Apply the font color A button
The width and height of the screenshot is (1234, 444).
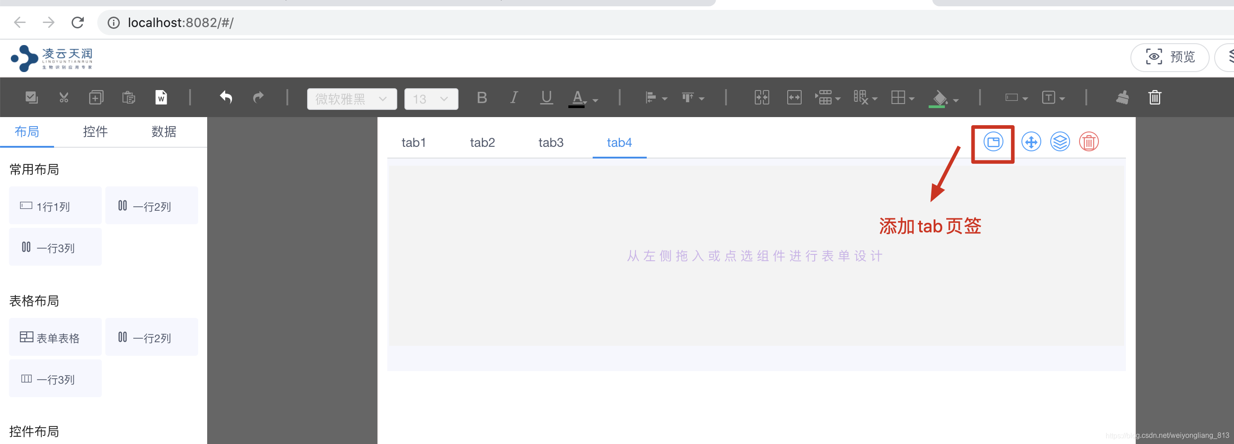coord(577,99)
